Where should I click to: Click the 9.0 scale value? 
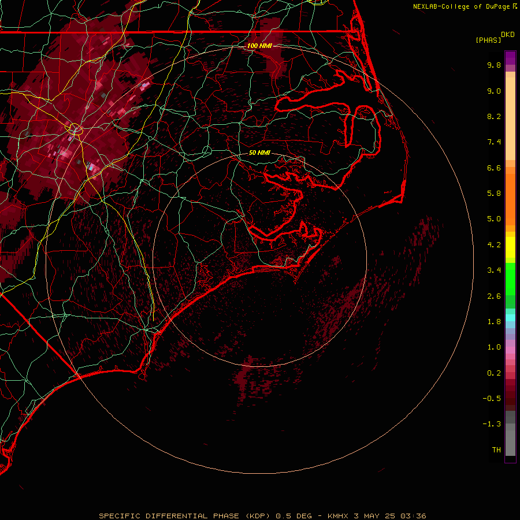(494, 91)
